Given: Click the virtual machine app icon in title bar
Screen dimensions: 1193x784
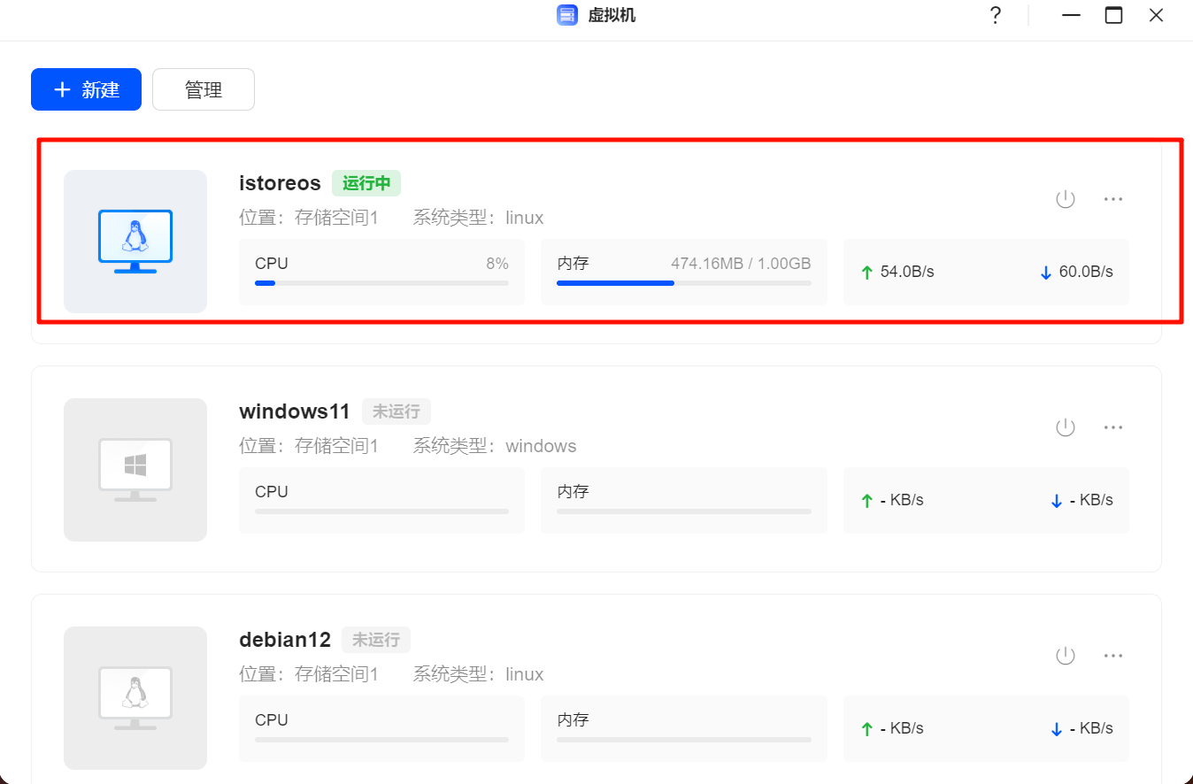Looking at the screenshot, I should 567,15.
